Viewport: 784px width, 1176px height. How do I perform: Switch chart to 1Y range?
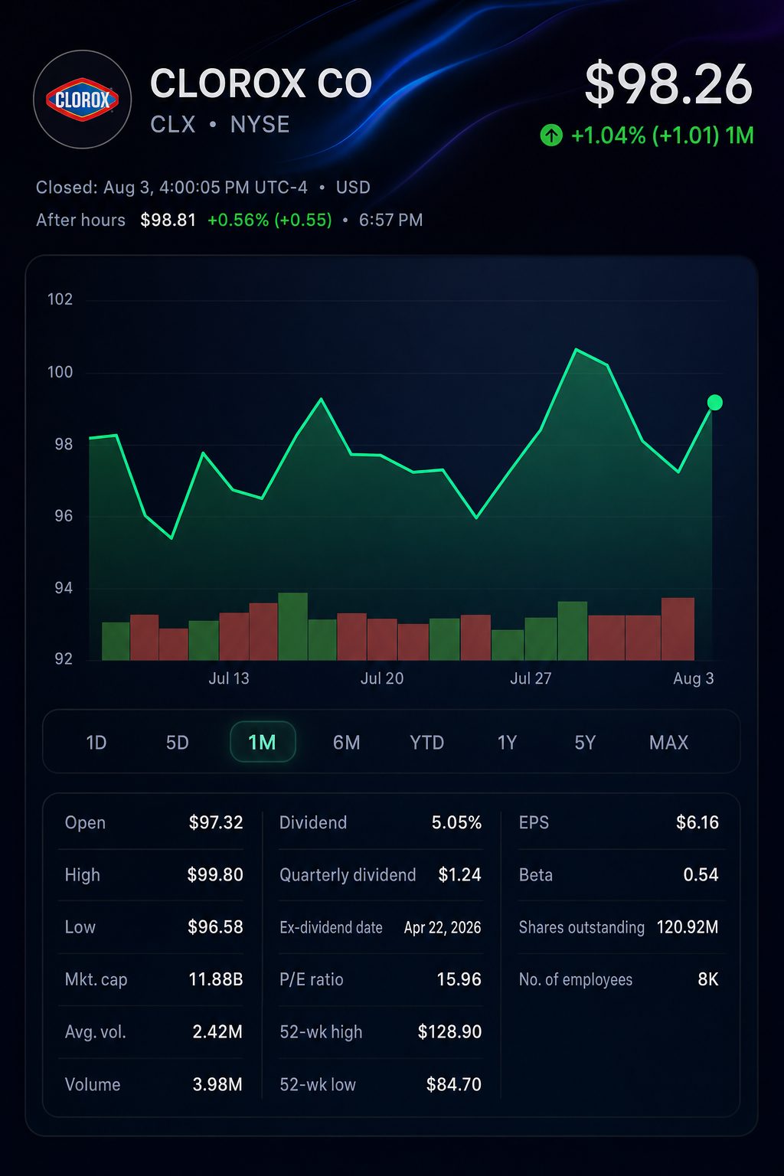(507, 742)
